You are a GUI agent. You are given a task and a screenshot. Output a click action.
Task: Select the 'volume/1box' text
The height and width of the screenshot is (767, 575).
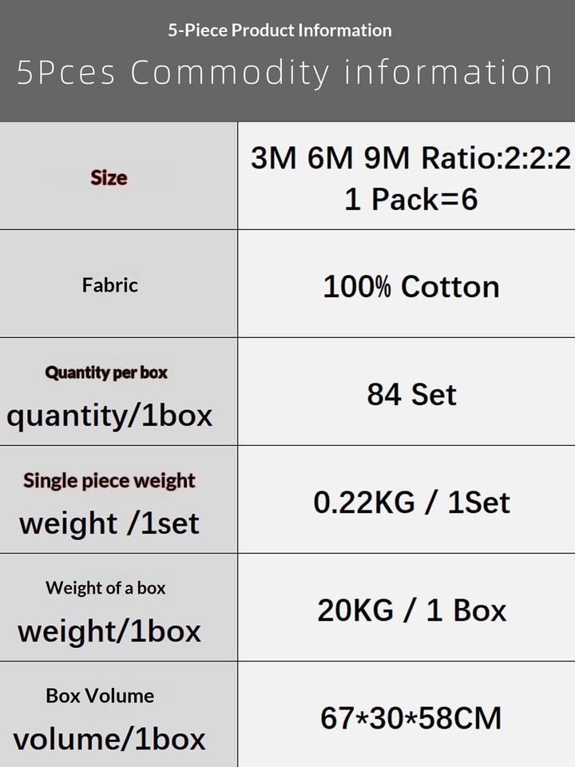pyautogui.click(x=109, y=739)
